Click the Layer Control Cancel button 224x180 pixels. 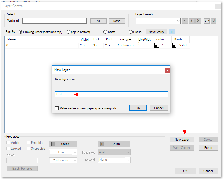[x=208, y=171]
